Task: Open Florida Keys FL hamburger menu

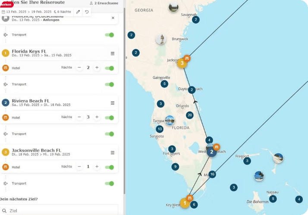Action: point(113,53)
